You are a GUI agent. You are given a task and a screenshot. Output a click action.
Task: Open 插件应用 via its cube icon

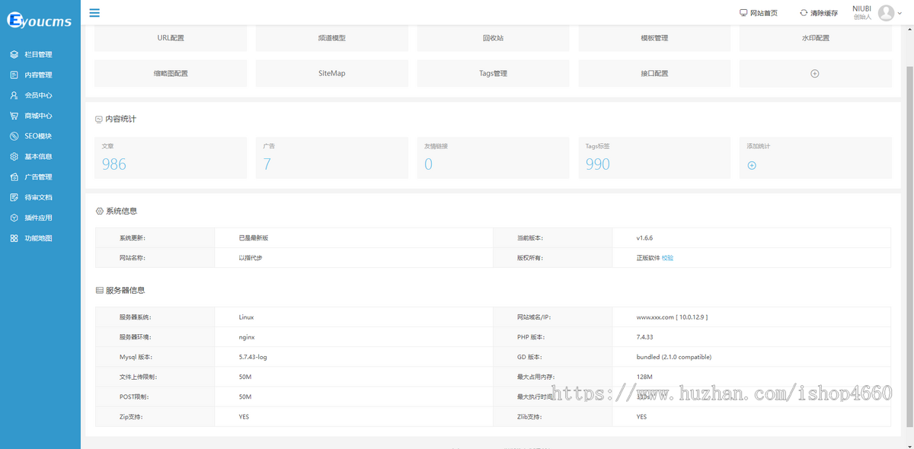[14, 218]
